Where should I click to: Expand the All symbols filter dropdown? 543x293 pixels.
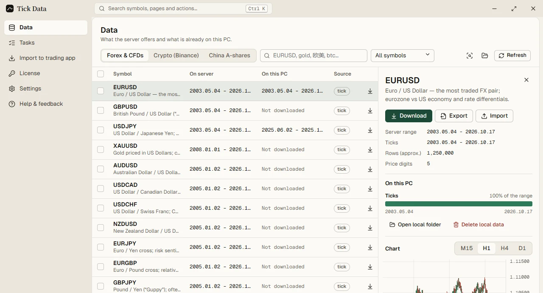tap(402, 56)
